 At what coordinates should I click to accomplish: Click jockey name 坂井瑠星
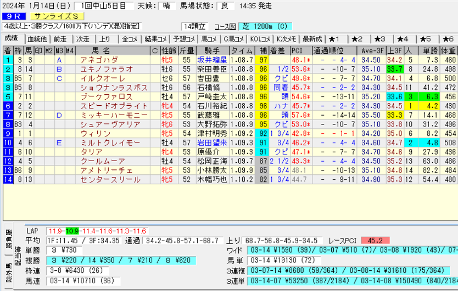coord(211,60)
